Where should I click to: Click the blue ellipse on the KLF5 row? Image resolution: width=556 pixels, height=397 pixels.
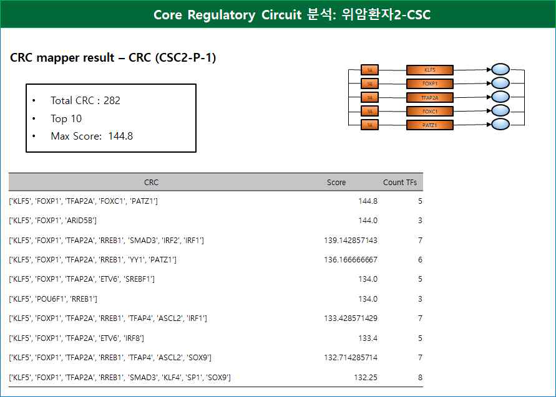(x=500, y=69)
